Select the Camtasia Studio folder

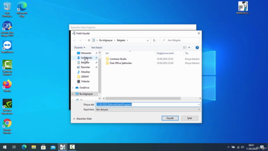coord(118,59)
